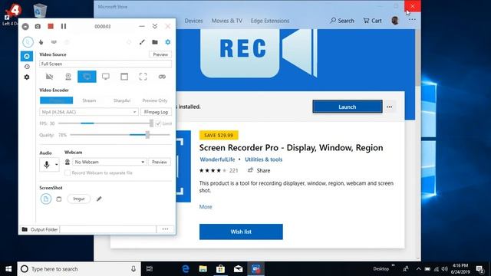Open the user profile avatar in Store
491x276 pixels.
395,21
